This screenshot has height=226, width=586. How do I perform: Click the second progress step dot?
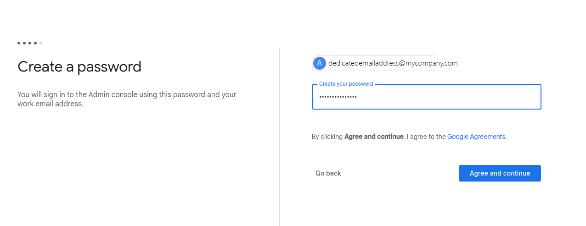(x=24, y=43)
